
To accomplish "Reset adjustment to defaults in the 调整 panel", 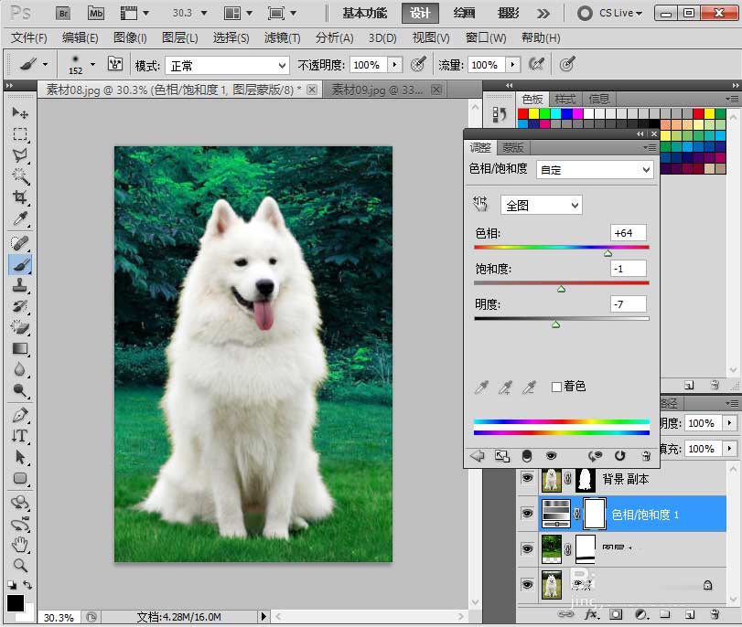I will pos(619,455).
